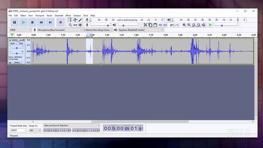Viewport: 263px width, 148px height.
Task: Adjust the track gain slider
Action: click(x=17, y=48)
